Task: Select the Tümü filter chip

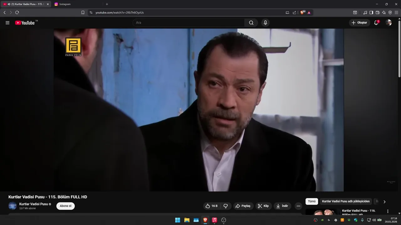Action: (x=312, y=202)
